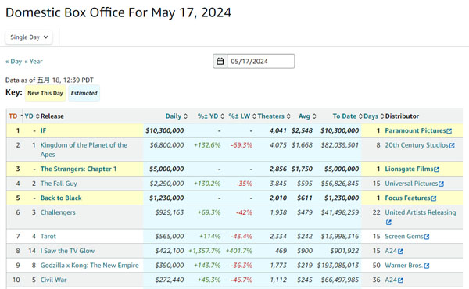
Task: Go to previous Year link
Action: coord(34,62)
